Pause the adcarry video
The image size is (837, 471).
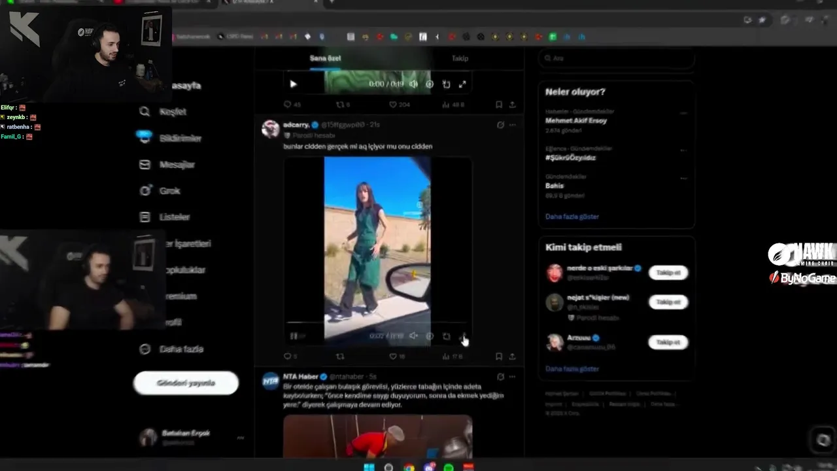click(x=294, y=336)
